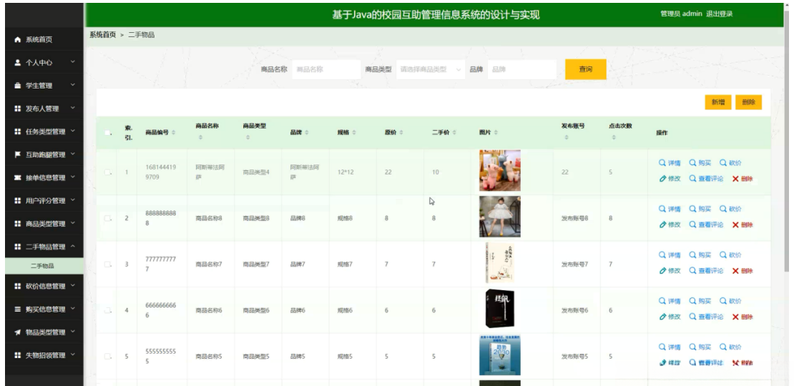
Task: Click the red 删除 X icon in row 4
Action: click(735, 317)
